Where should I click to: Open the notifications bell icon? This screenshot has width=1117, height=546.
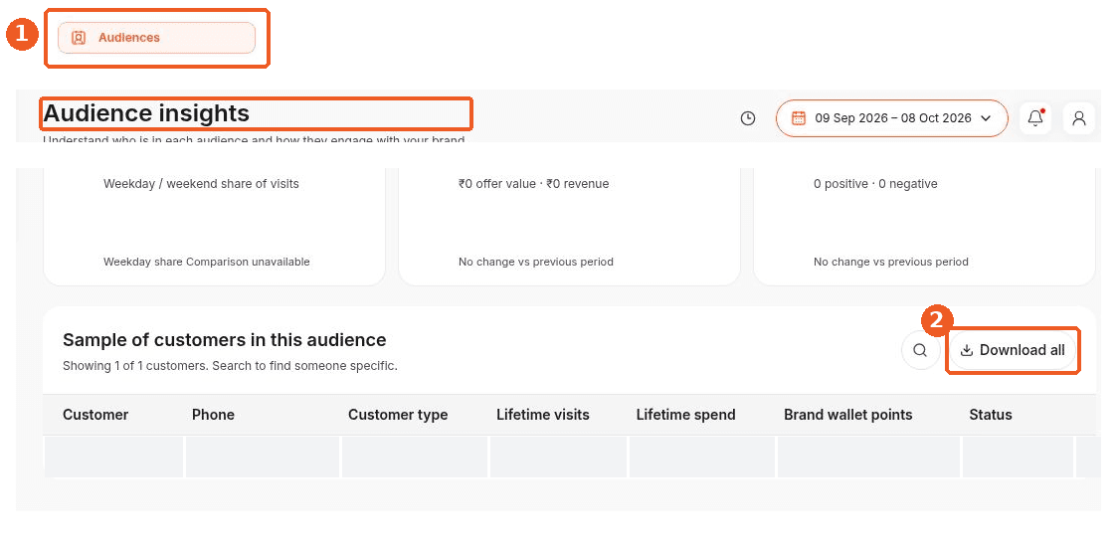[1035, 118]
